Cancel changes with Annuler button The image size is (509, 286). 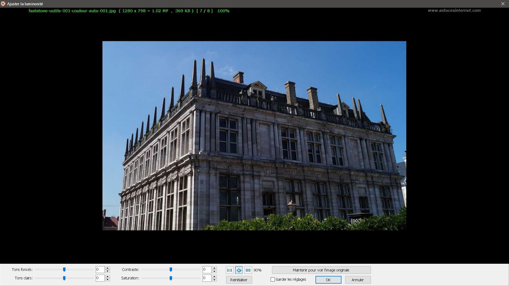358,280
